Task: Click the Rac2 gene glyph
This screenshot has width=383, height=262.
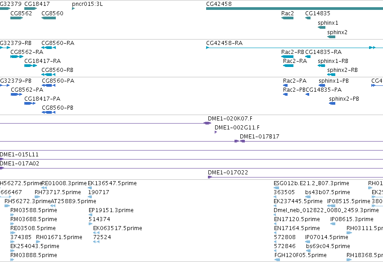Action: click(x=287, y=18)
